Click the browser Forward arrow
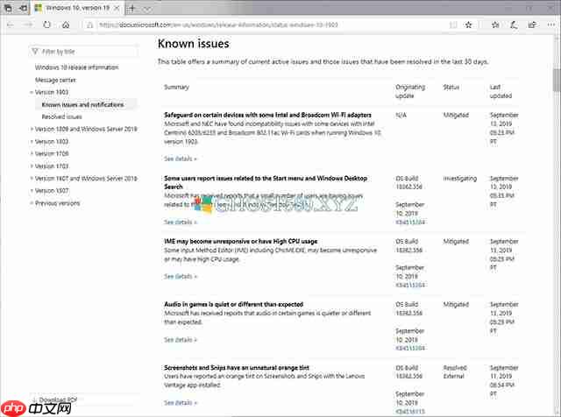Image resolution: width=561 pixels, height=417 pixels. pos(28,25)
